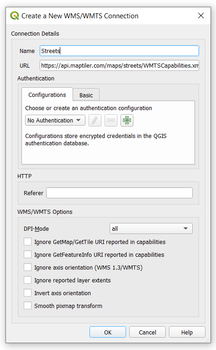Screen dimensions: 216x350
Task: Click the green plus add configuration icon
Action: click(x=127, y=120)
